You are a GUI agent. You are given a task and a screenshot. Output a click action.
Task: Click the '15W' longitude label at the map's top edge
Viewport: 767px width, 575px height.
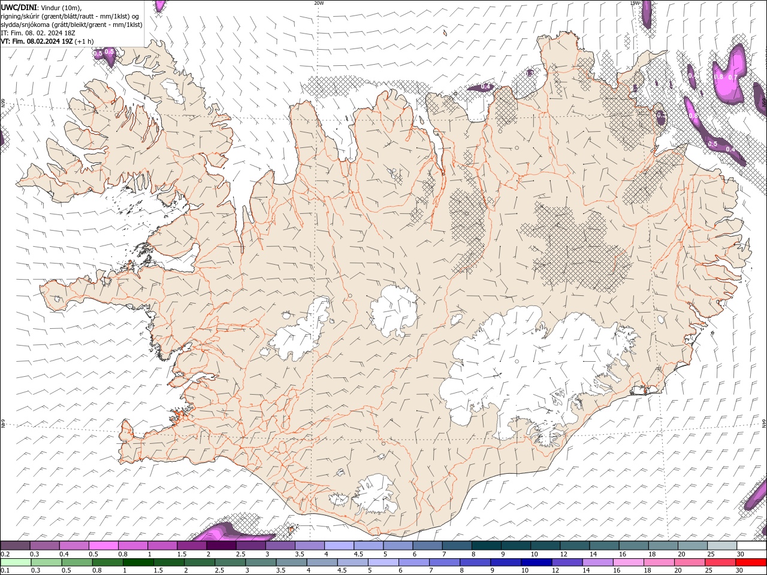[635, 3]
